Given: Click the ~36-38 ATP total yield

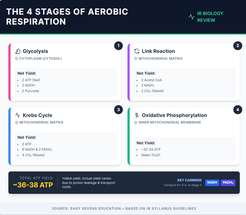Looking at the screenshot, I should pyautogui.click(x=33, y=185).
